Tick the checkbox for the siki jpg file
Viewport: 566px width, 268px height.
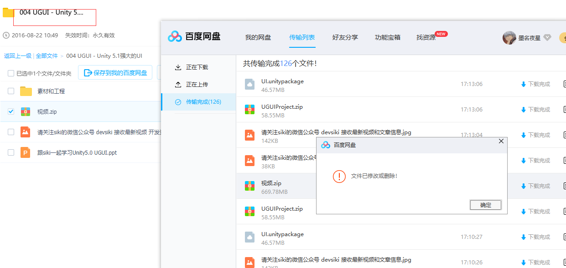(11, 132)
